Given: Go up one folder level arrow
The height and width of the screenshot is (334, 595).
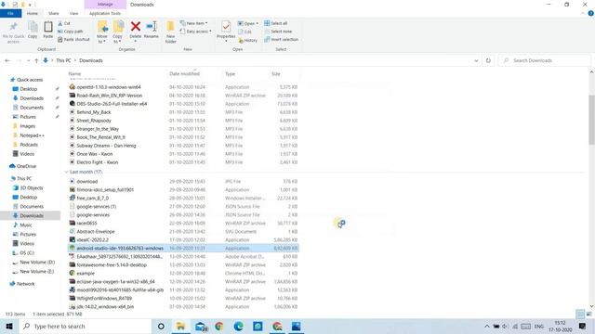Looking at the screenshot, I should 36,60.
